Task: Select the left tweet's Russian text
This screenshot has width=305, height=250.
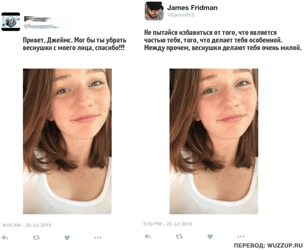Action: [x=74, y=44]
